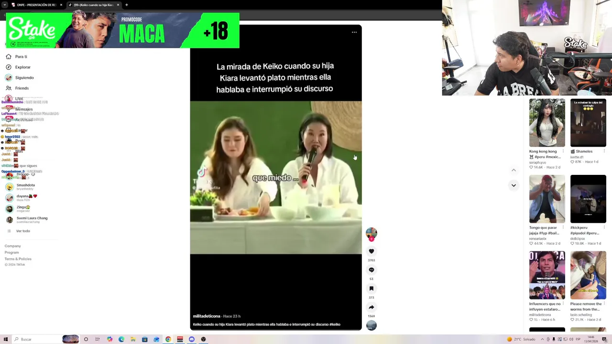Open Task View on the taskbar

tap(98, 339)
